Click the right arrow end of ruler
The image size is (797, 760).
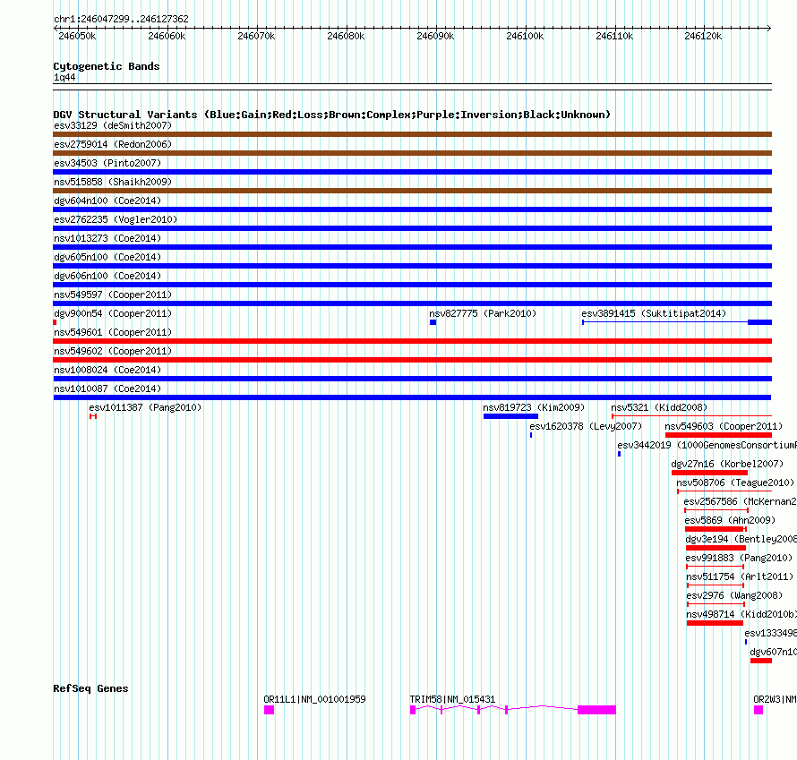pos(769,28)
